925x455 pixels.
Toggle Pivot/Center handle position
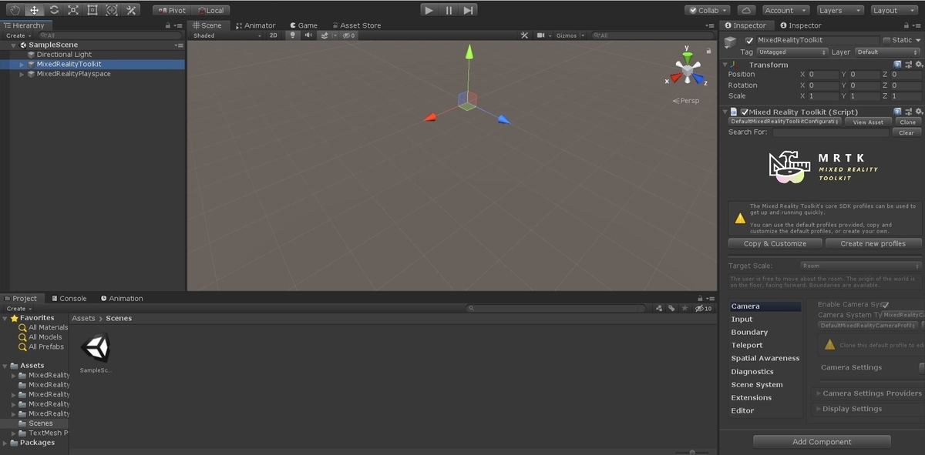point(171,11)
